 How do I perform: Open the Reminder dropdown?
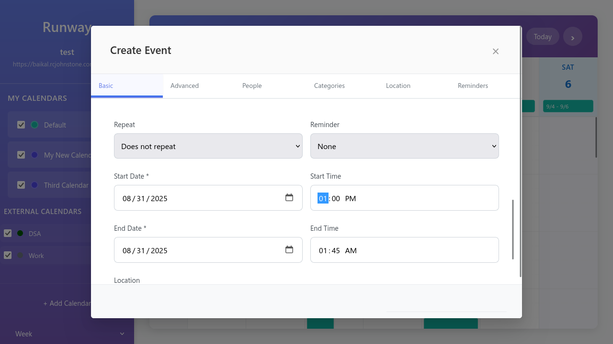tap(404, 146)
